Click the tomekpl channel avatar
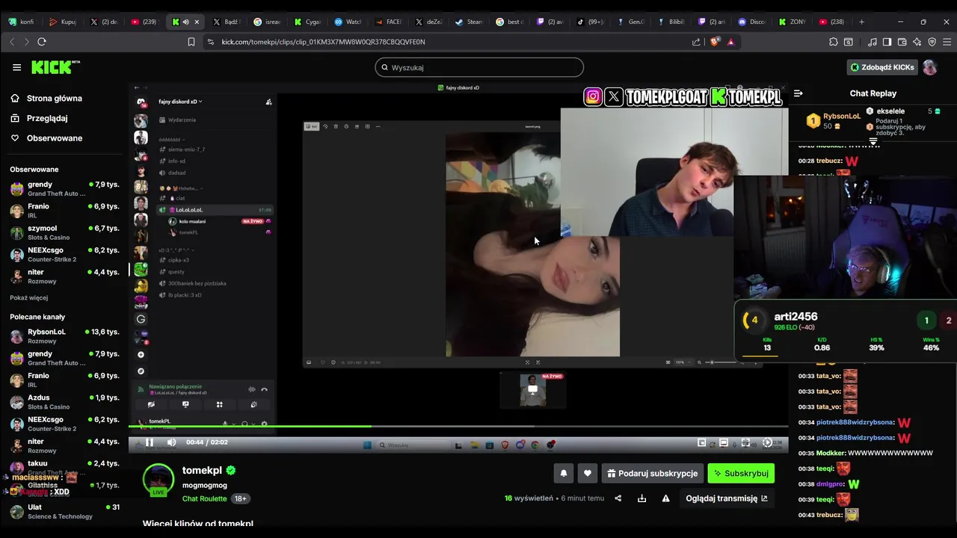This screenshot has height=538, width=957. point(159,480)
